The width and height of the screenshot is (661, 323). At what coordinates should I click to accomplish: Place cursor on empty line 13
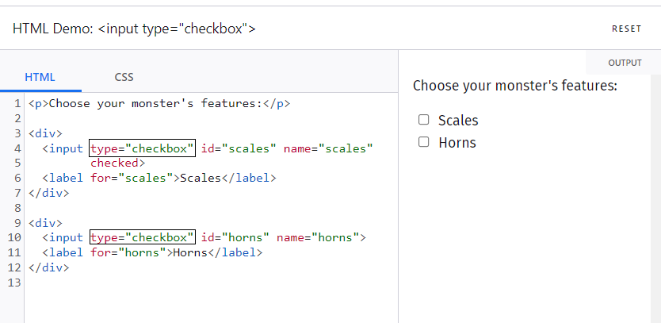pyautogui.click(x=211, y=283)
